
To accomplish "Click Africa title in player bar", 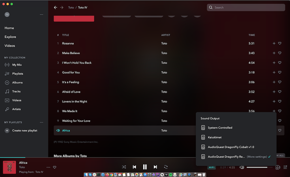I will (23, 163).
